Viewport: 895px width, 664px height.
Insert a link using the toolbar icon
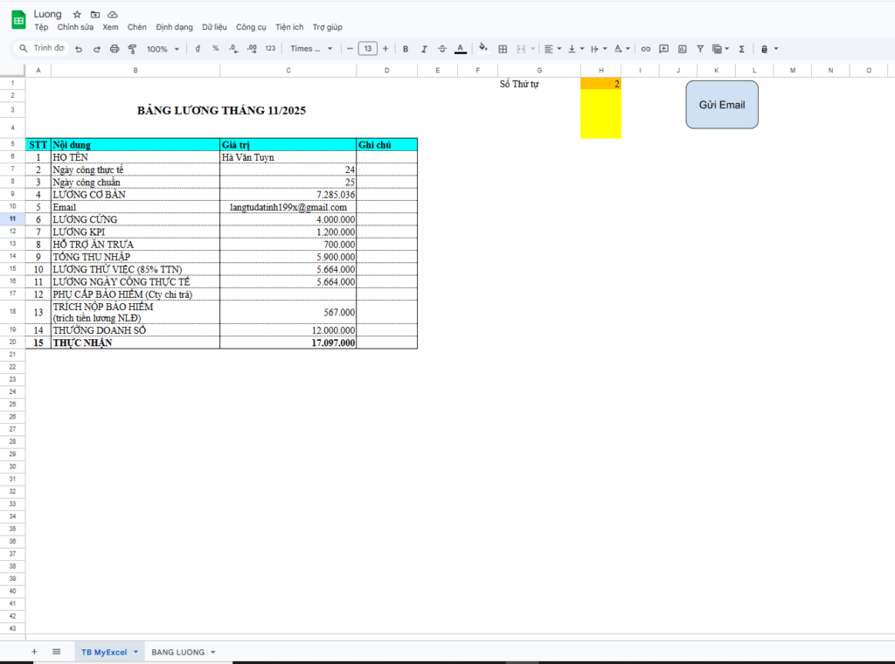(x=646, y=49)
